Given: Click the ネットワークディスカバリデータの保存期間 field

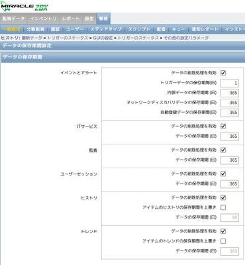Looking at the screenshot, I should (x=230, y=103).
